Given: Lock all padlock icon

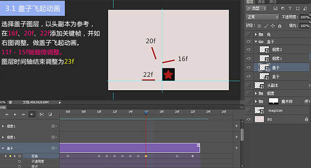Looking at the screenshot, I should coord(279,26).
